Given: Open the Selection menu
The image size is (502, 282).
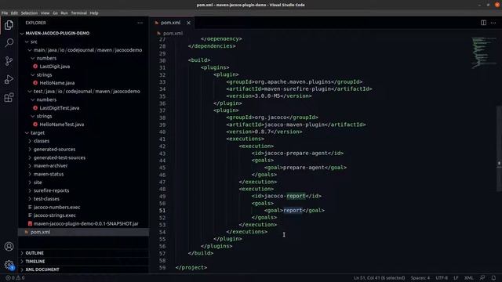Looking at the screenshot, I should pos(29,13).
